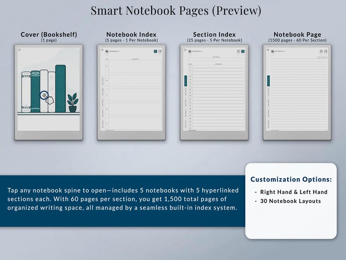Open the notebook index icon on Section Index page
Viewport: 346px width, 260px height.
tap(238, 51)
